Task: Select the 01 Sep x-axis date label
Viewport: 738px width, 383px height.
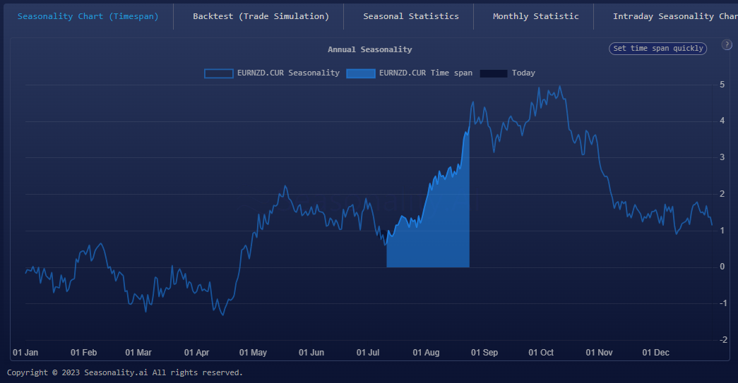Action: coord(484,352)
